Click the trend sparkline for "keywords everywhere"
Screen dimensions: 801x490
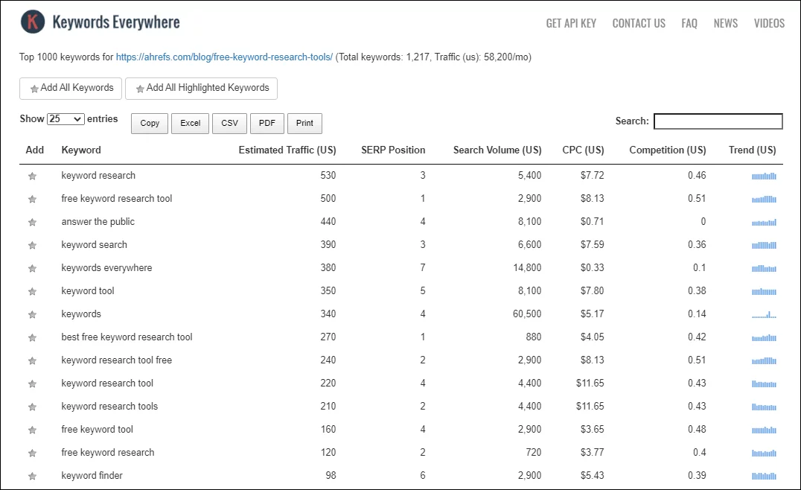pyautogui.click(x=763, y=268)
